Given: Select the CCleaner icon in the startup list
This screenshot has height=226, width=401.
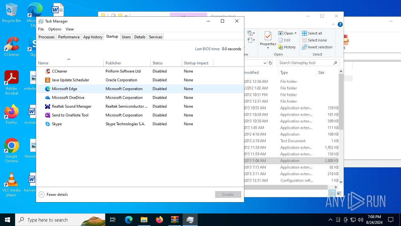Looking at the screenshot, I should point(48,71).
